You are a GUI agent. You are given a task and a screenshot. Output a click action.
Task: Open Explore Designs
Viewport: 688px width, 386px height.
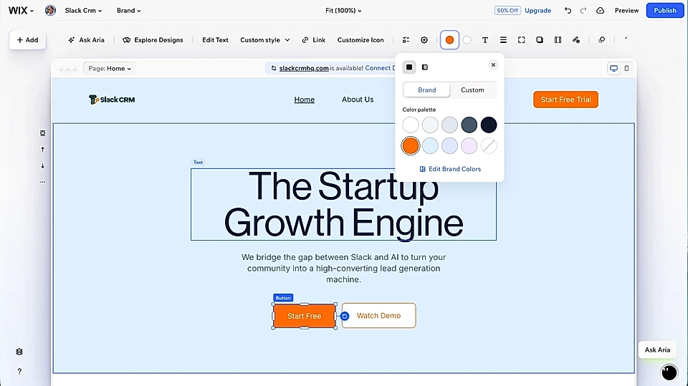click(153, 40)
